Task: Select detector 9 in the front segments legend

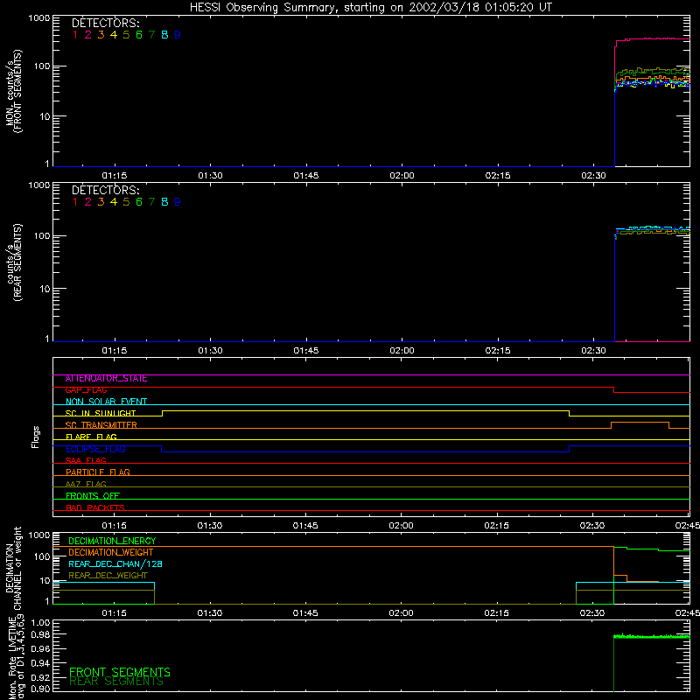Action: point(178,35)
